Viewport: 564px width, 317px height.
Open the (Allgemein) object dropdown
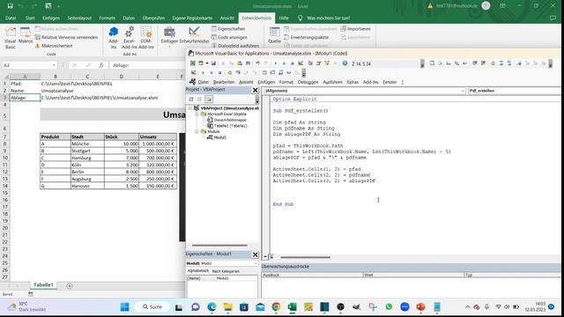pyautogui.click(x=364, y=91)
